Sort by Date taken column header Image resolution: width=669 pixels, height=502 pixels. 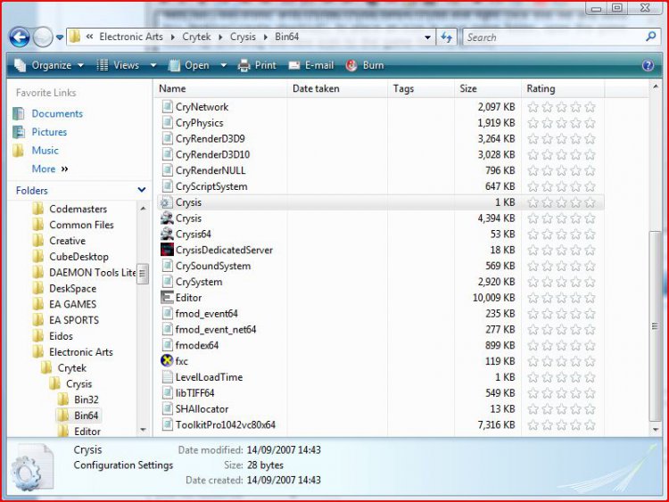pyautogui.click(x=316, y=88)
